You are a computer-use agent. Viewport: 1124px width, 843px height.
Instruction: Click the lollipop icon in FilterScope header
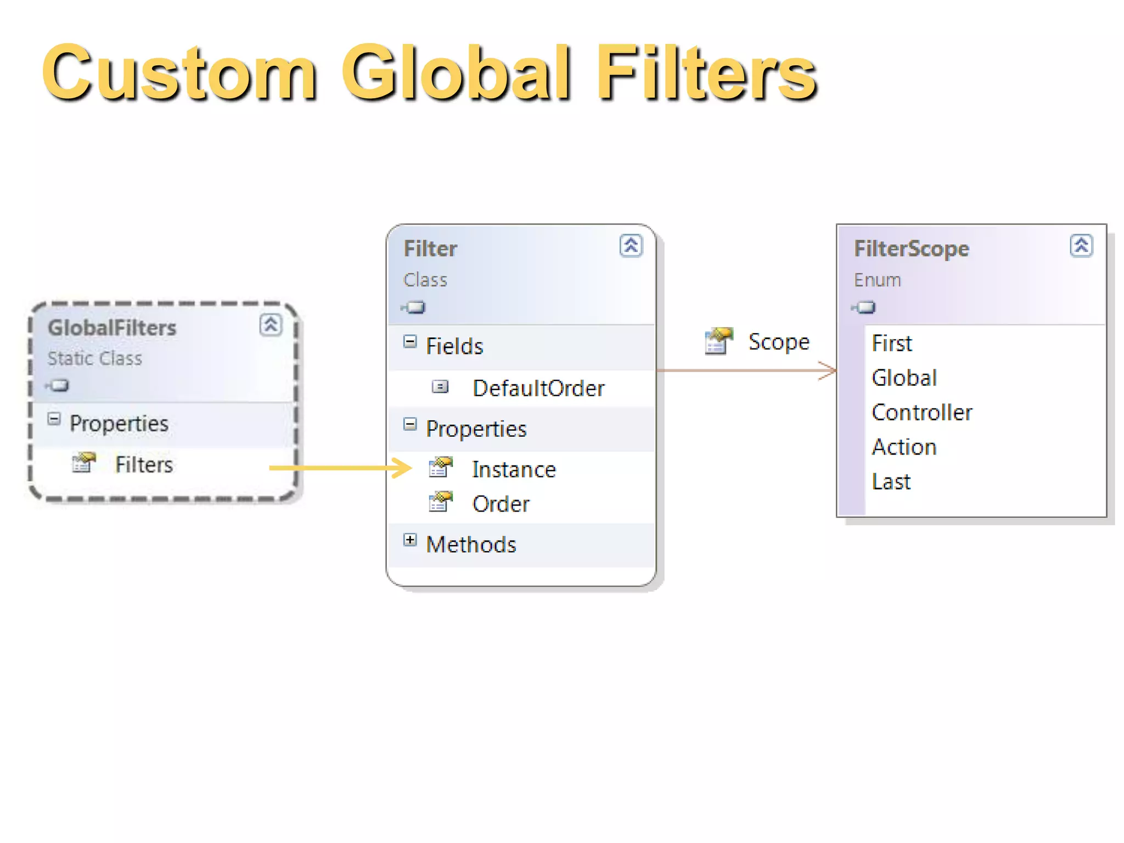tap(863, 307)
